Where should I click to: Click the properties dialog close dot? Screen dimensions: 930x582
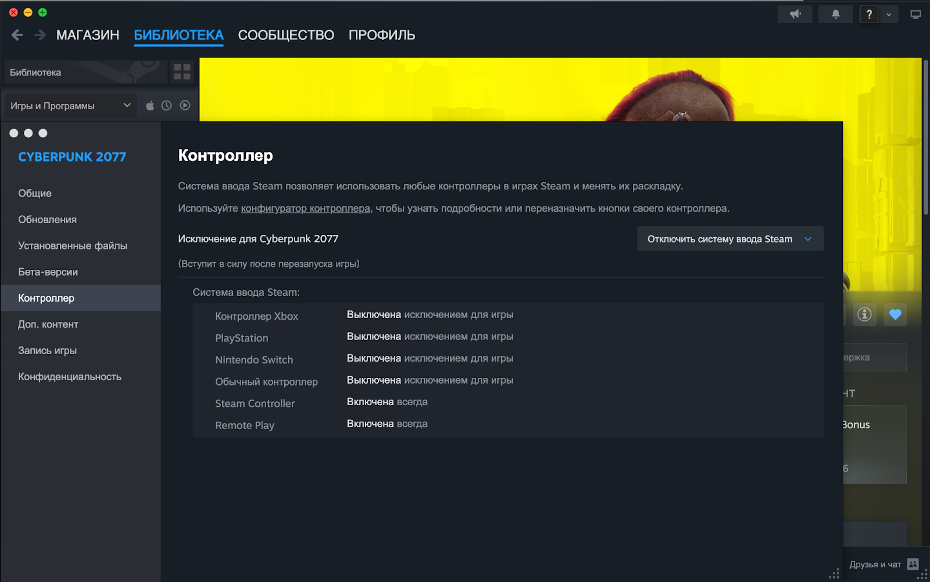click(x=14, y=133)
